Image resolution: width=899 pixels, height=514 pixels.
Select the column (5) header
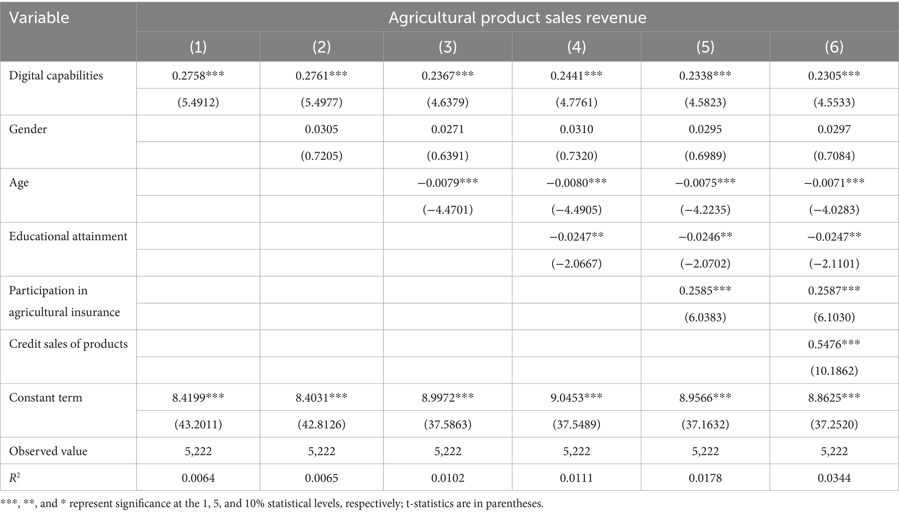[705, 47]
